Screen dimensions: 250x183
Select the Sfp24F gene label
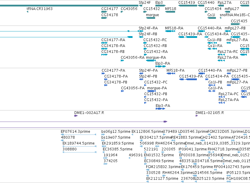(145, 3)
